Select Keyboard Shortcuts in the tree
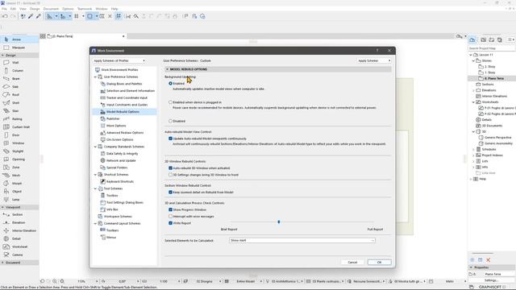516x290 pixels. click(120, 181)
